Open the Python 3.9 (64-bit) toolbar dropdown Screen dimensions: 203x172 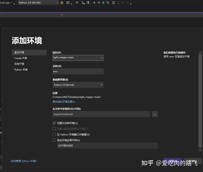click(38, 3)
